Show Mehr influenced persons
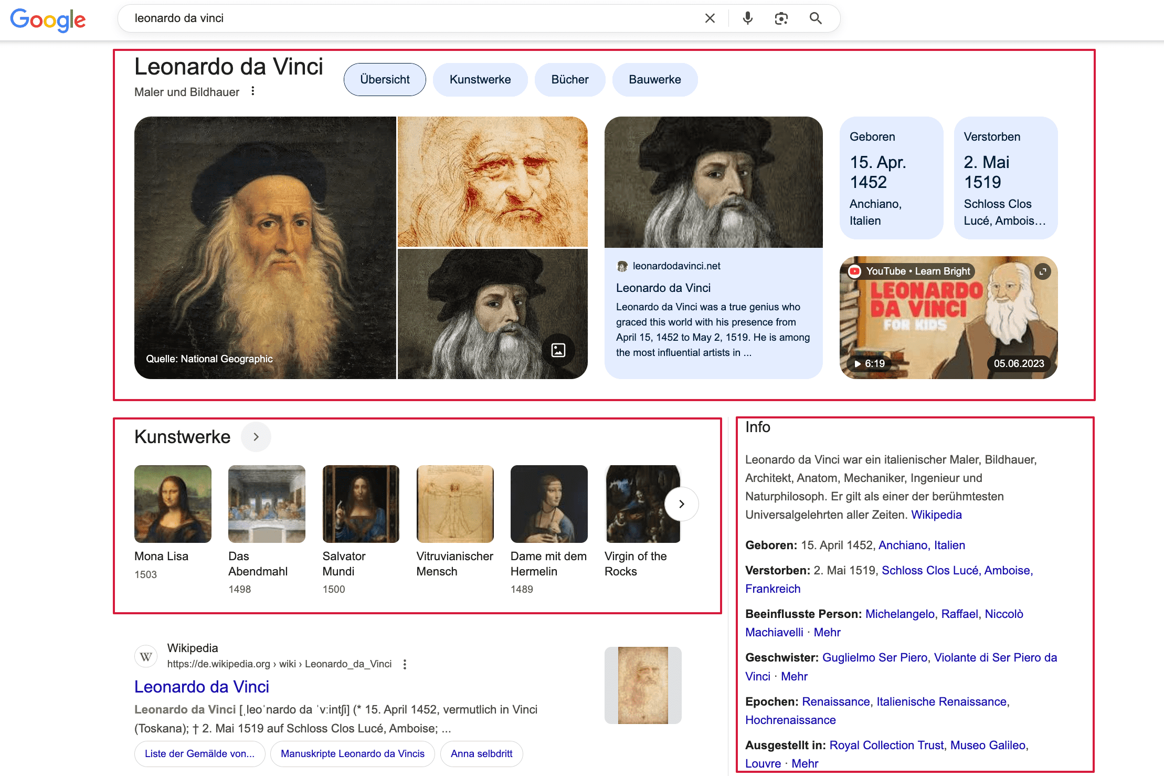1164x776 pixels. pos(827,633)
